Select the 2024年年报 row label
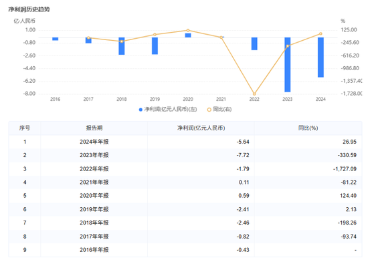 pyautogui.click(x=94, y=142)
